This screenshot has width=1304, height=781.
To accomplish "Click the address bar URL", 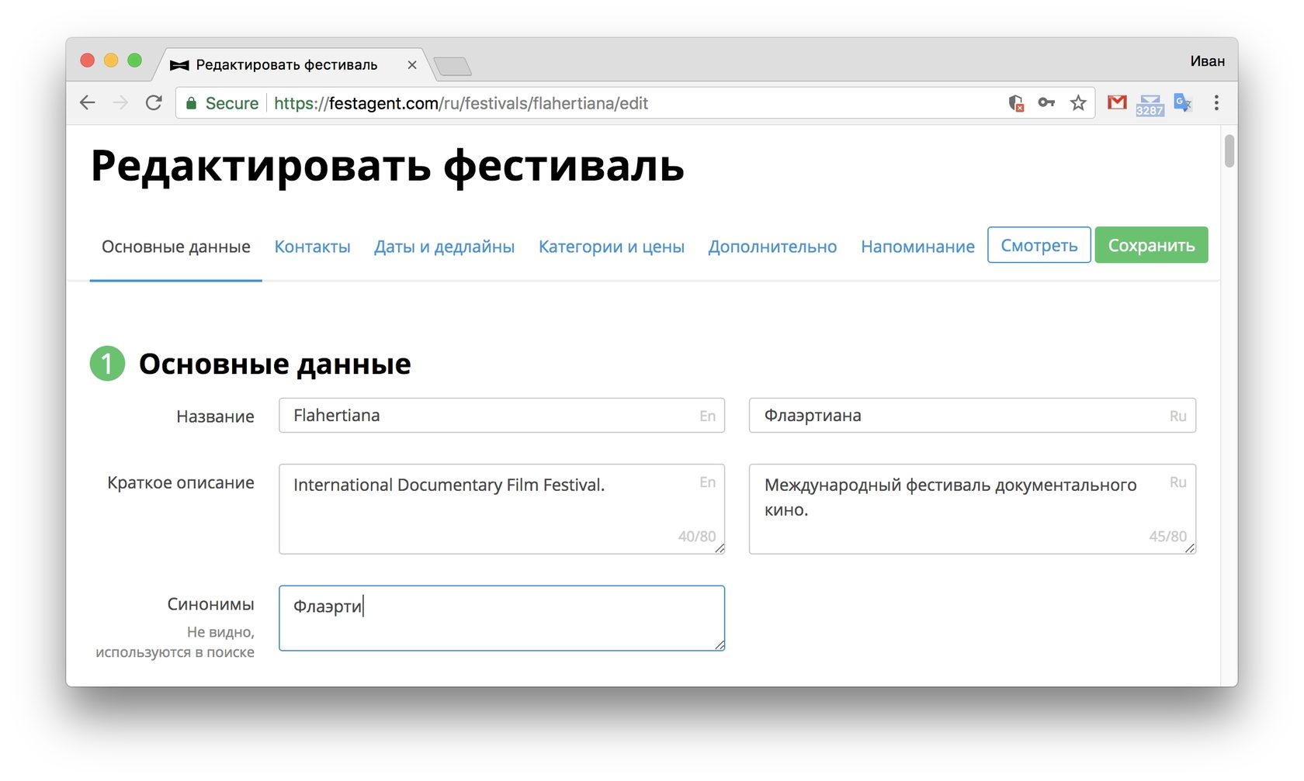I will click(x=461, y=103).
